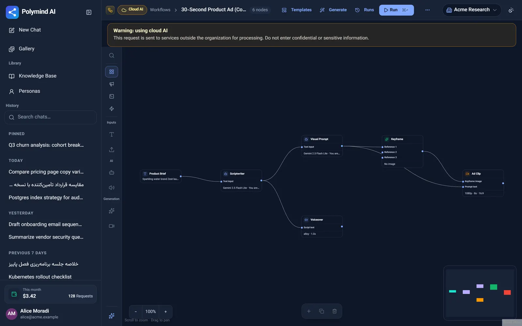Image resolution: width=522 pixels, height=326 pixels.
Task: Start a New Chat
Action: point(51,30)
